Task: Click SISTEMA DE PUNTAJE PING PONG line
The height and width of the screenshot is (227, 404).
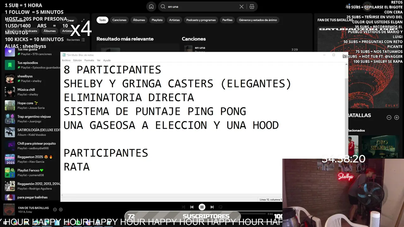Action: click(155, 111)
